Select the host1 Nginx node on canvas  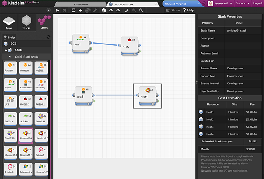tap(81, 44)
